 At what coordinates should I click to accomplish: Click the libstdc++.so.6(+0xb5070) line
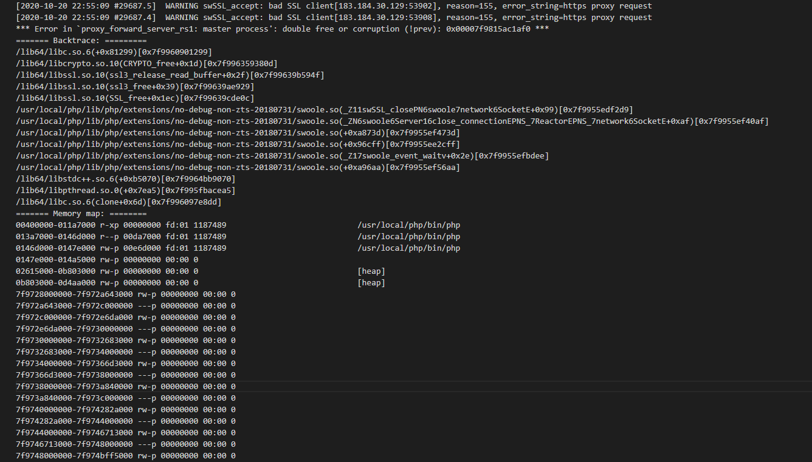pos(125,179)
